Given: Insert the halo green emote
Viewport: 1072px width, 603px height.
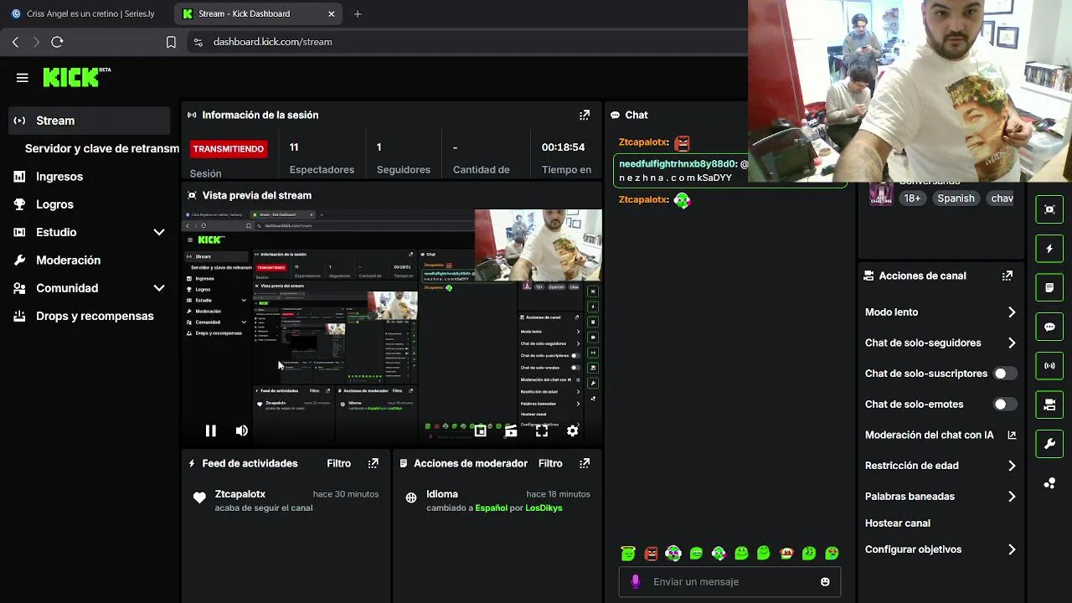Looking at the screenshot, I should [628, 553].
